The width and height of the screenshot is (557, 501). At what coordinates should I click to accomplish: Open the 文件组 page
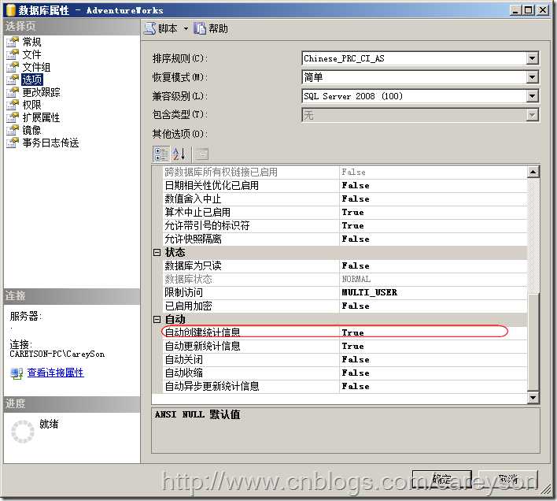coord(36,67)
